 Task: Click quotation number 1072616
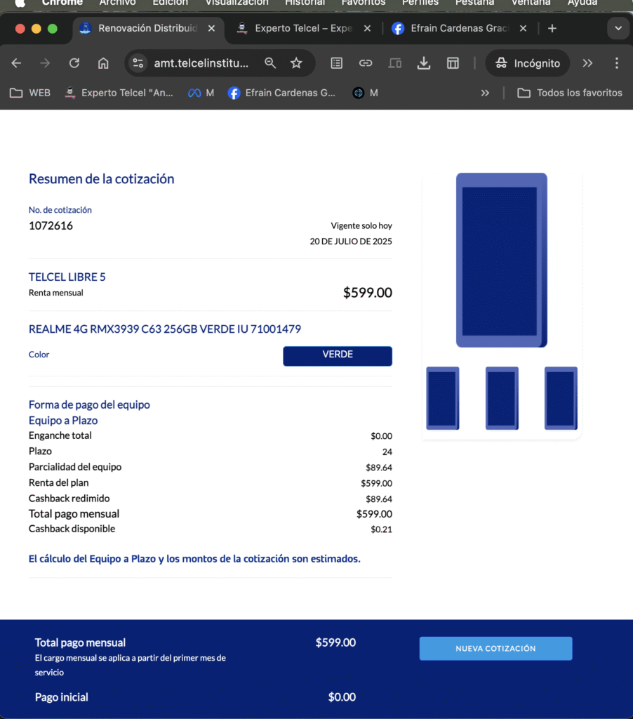pyautogui.click(x=51, y=225)
